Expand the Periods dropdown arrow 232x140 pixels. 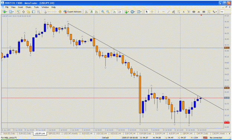(x=135, y=12)
